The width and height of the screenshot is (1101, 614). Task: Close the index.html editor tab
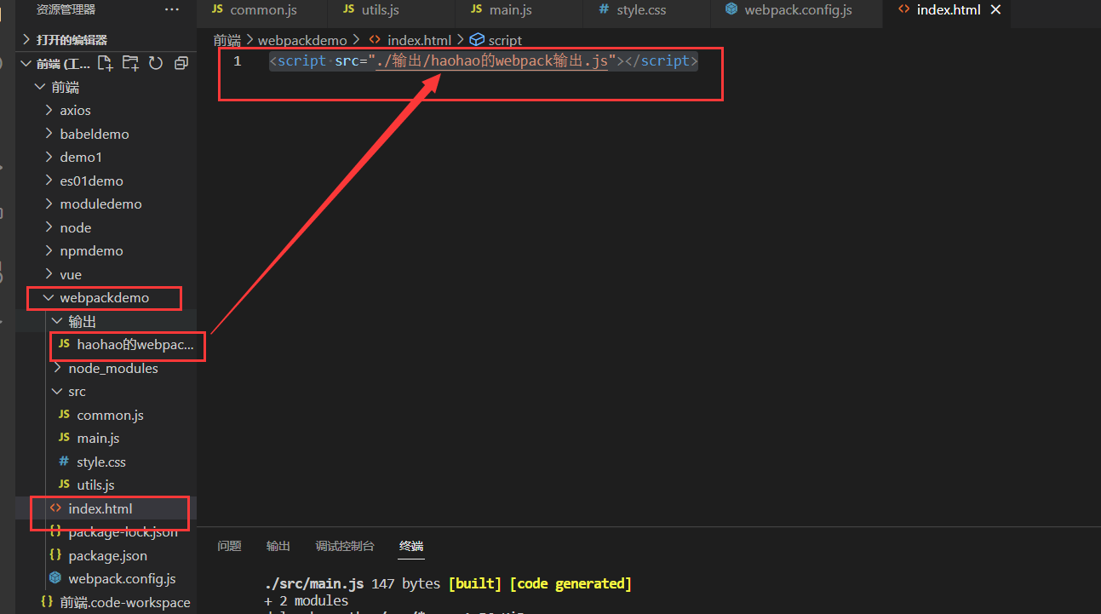point(995,10)
